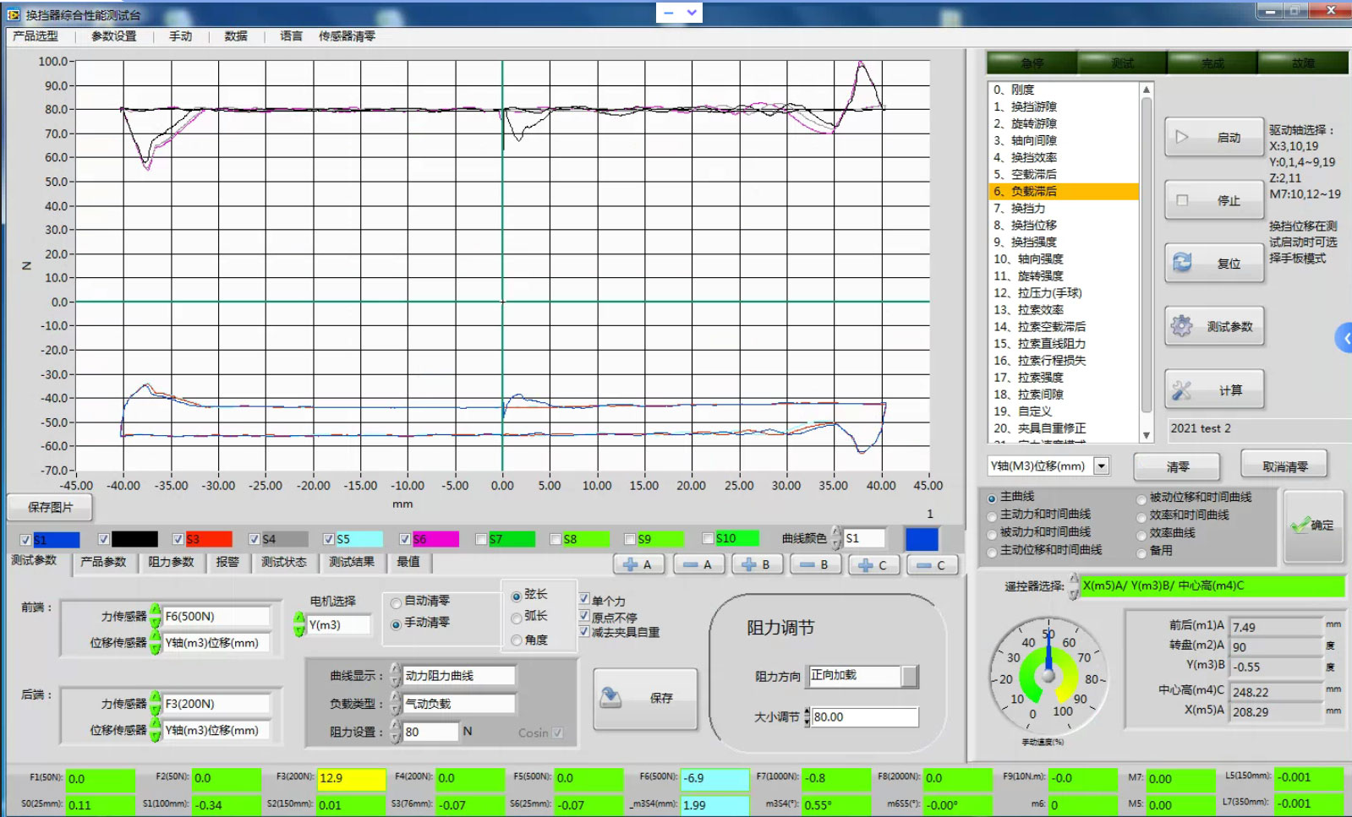Select the 角度 radio button
The image size is (1352, 817).
point(516,641)
